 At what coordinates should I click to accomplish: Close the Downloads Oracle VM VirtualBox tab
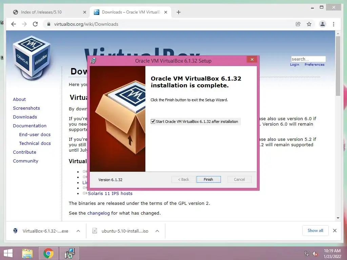165,13
